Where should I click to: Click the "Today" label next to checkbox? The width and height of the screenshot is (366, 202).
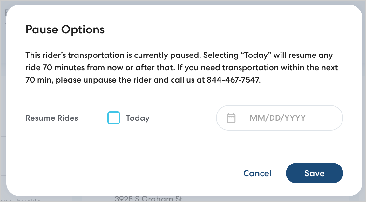pyautogui.click(x=137, y=118)
